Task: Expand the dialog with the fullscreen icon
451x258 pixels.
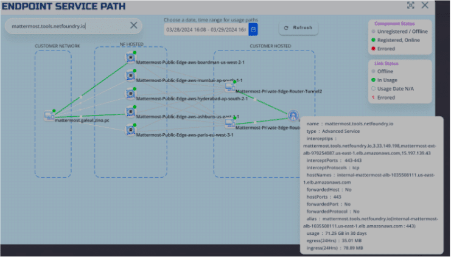Action: [x=411, y=5]
